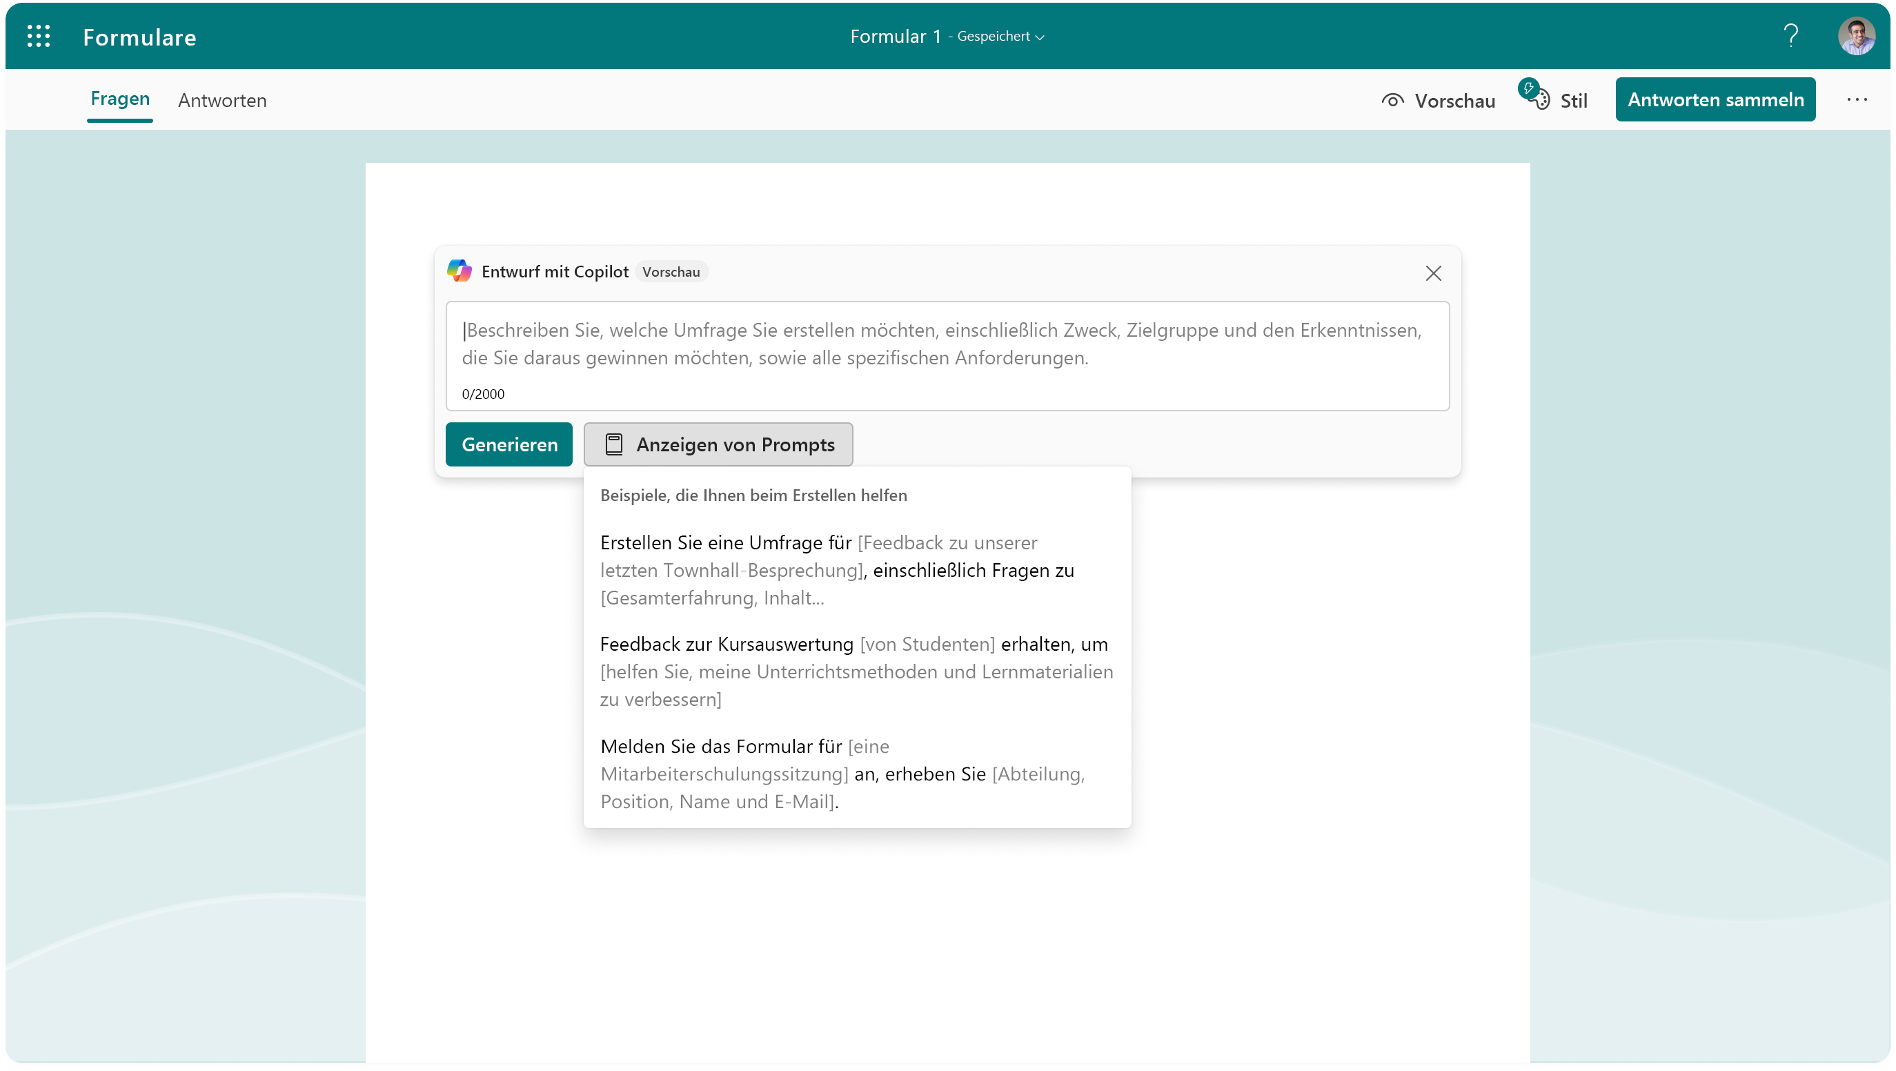This screenshot has height=1071, width=1896.
Task: Click the Vorschau badge beside Copilot
Action: coord(671,272)
